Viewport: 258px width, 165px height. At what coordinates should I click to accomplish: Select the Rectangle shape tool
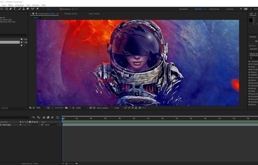7,9
